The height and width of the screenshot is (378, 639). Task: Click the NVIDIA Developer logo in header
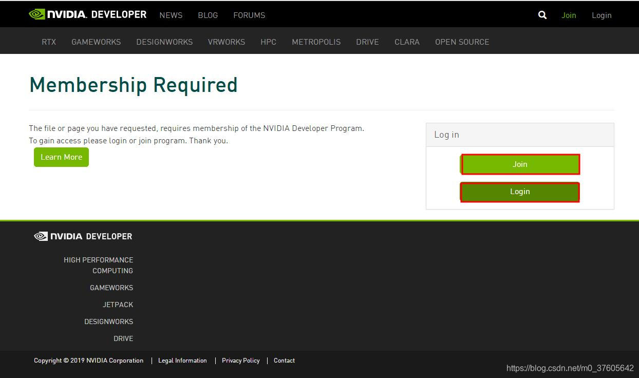click(x=88, y=14)
